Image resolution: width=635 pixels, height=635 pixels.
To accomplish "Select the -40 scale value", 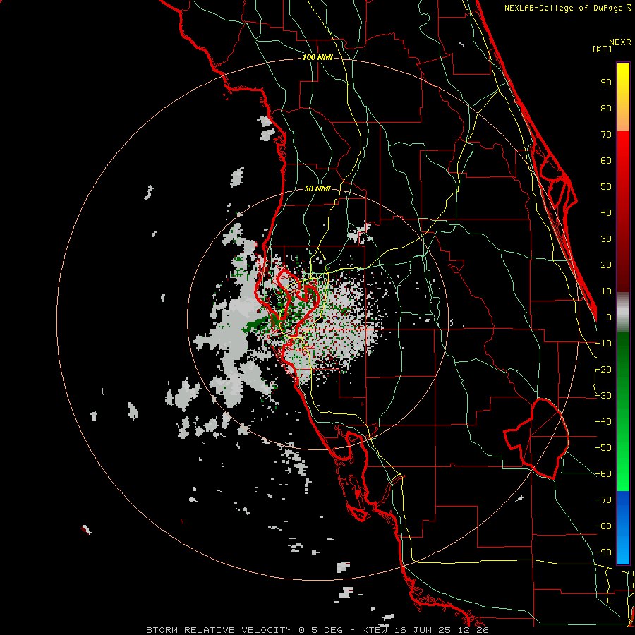I will pos(603,422).
